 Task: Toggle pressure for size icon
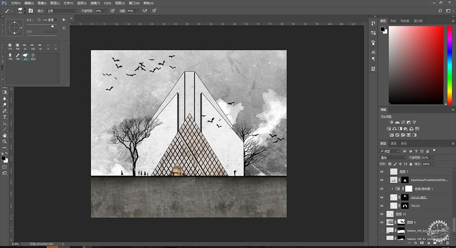coord(154,11)
